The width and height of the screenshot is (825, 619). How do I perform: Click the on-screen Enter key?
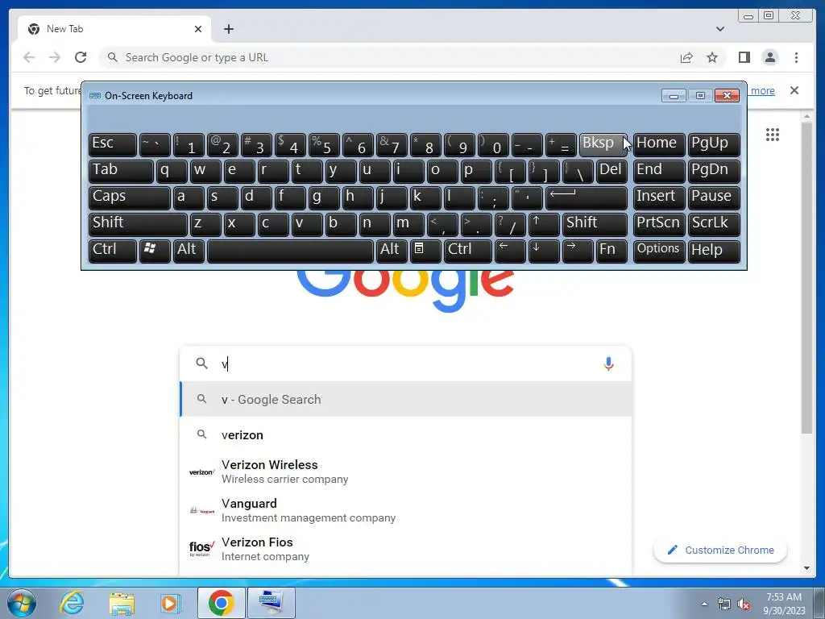pyautogui.click(x=587, y=197)
